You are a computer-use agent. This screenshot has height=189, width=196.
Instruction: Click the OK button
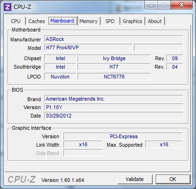(173, 179)
